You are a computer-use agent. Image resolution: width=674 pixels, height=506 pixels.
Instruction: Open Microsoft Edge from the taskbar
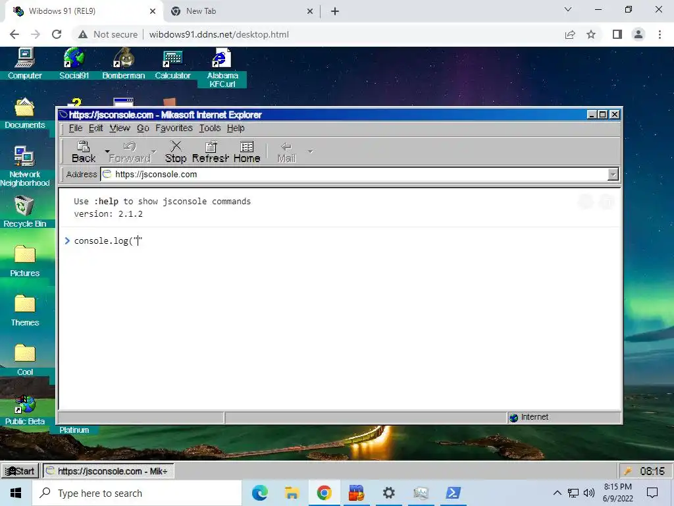(259, 493)
